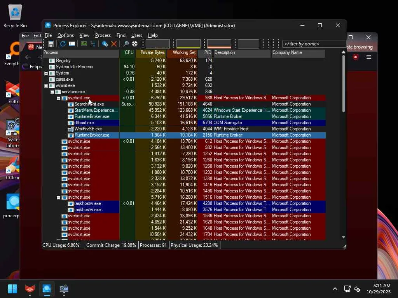The height and width of the screenshot is (298, 398).
Task: Sort by the Working Set column header
Action: [x=182, y=52]
